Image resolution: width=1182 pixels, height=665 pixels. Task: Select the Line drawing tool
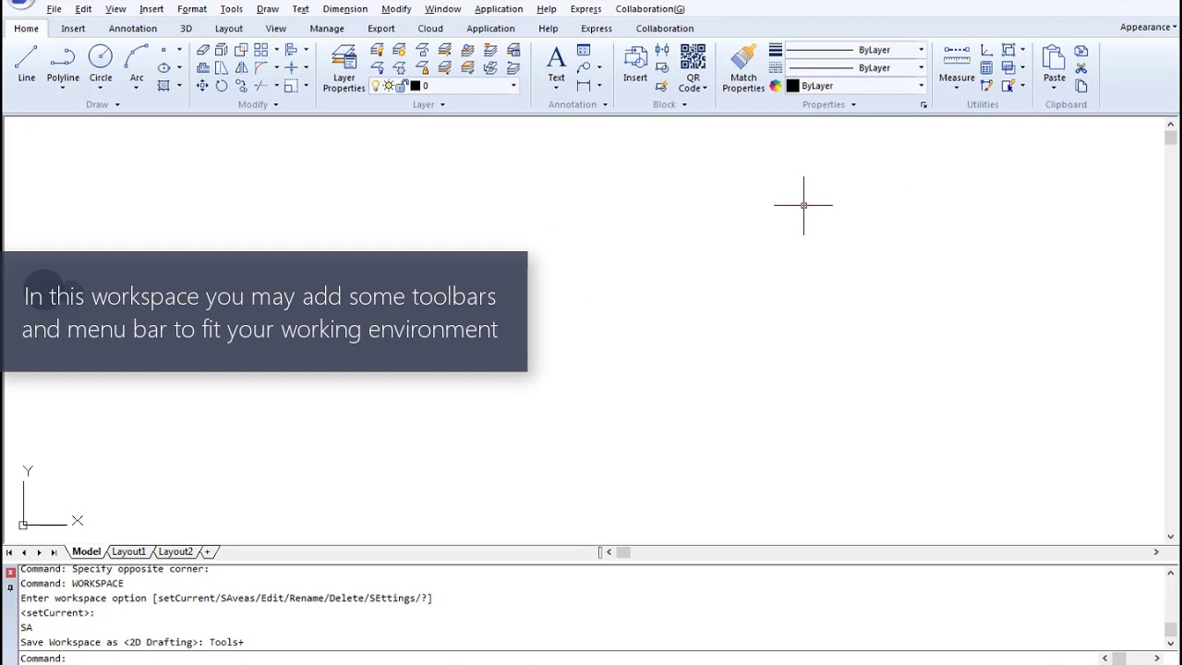click(27, 64)
